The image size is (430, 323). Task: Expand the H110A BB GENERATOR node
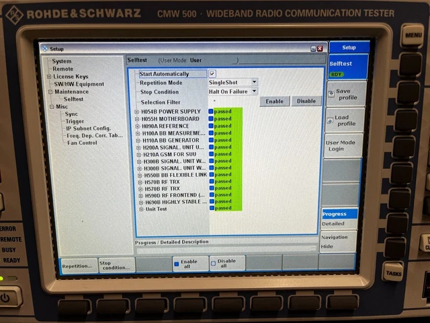[x=138, y=141]
